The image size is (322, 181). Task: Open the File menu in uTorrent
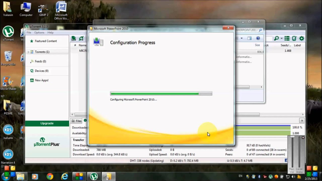tap(29, 32)
